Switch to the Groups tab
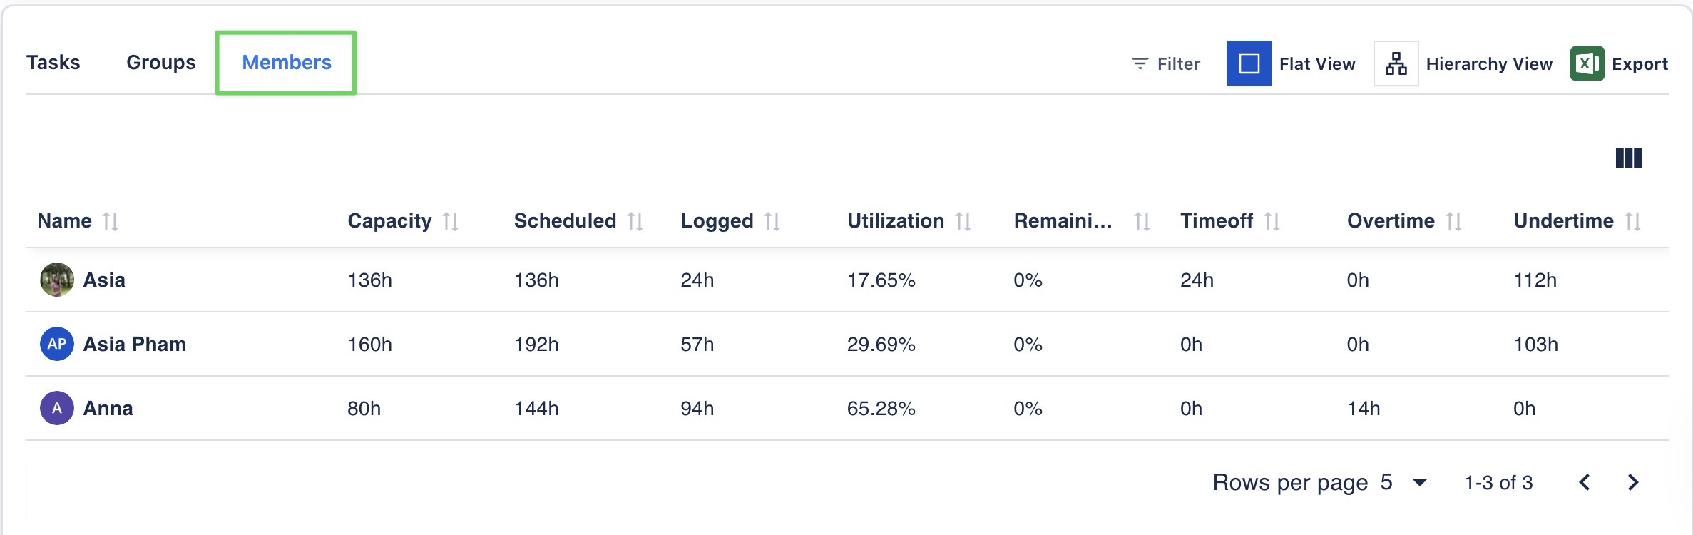This screenshot has width=1693, height=535. tap(160, 63)
